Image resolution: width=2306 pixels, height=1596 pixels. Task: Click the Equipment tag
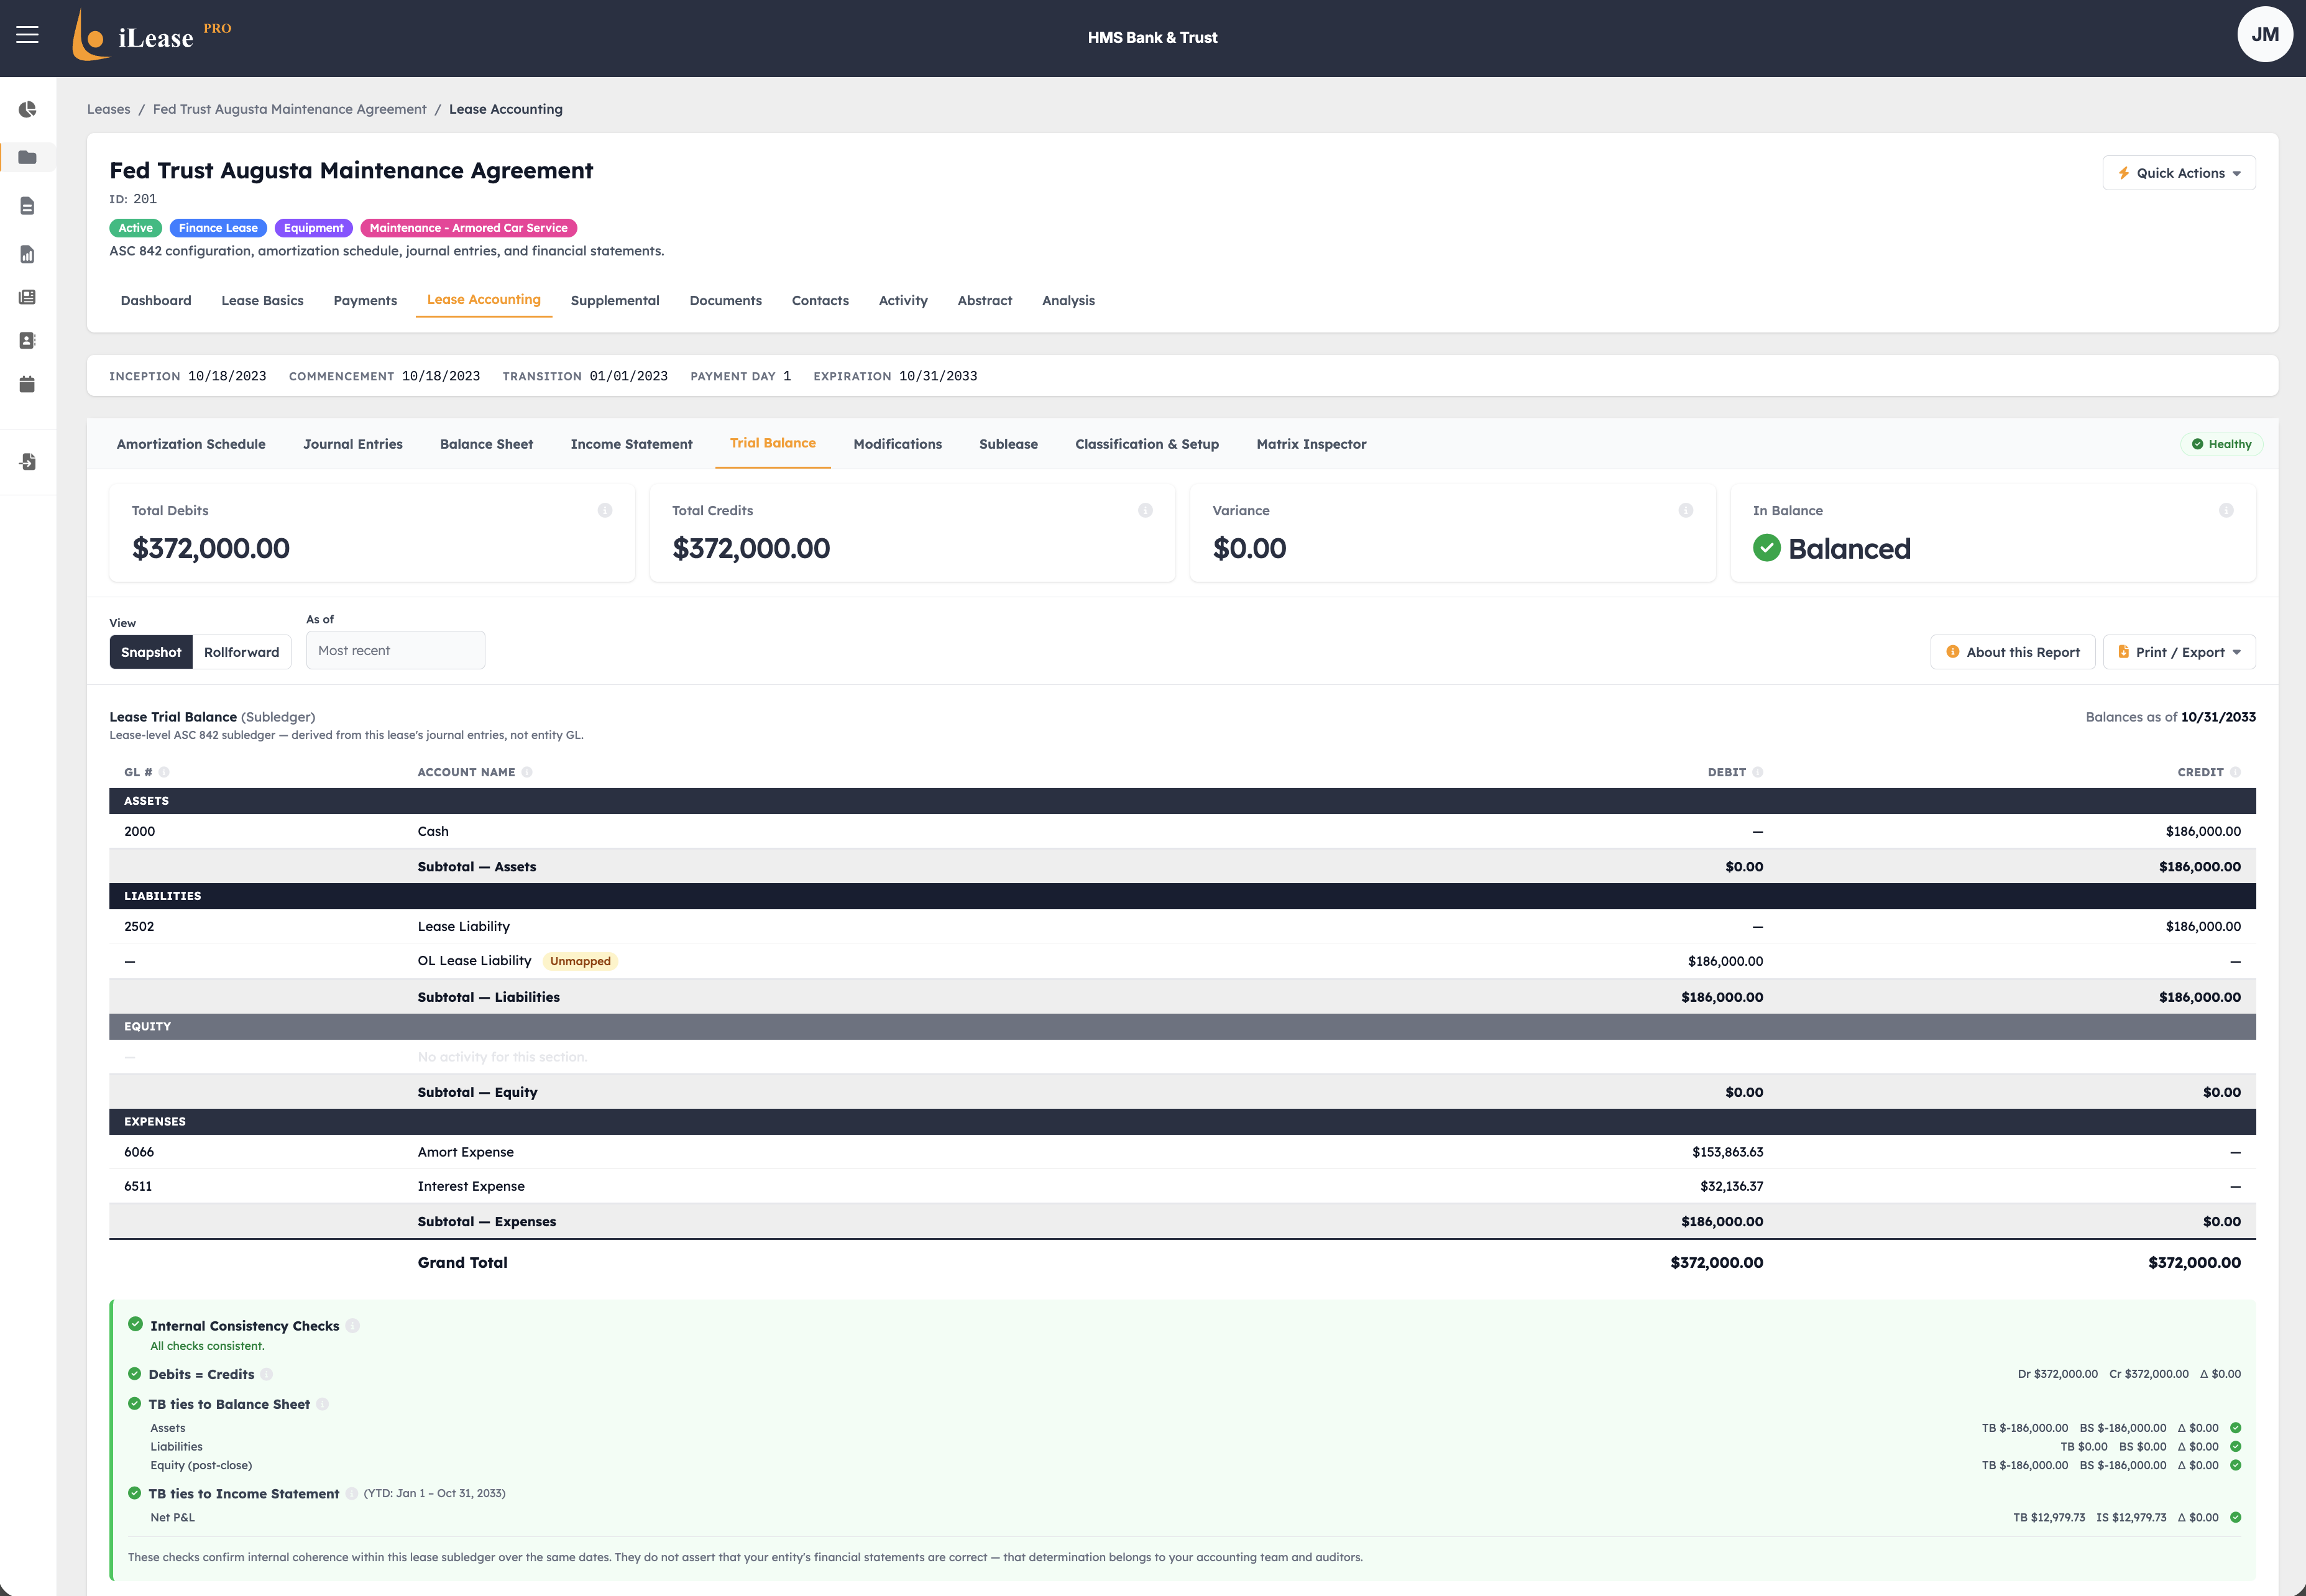[x=313, y=228]
